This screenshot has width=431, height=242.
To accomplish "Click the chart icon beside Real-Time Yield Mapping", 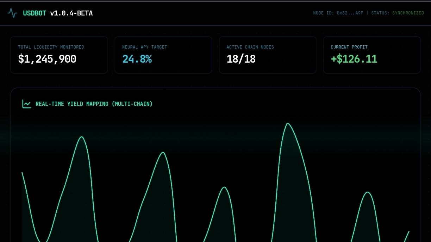I will 27,104.
